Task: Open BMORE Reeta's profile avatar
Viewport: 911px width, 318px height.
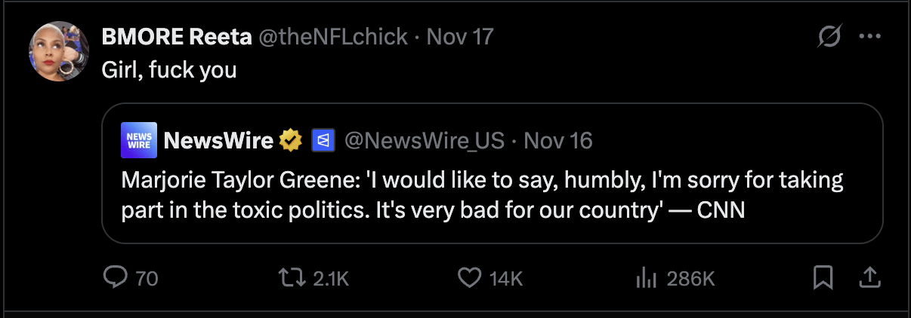Action: 59,50
